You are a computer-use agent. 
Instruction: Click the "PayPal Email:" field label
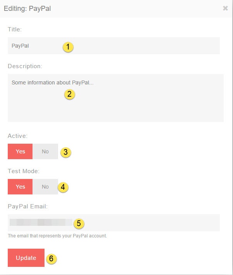[27, 206]
